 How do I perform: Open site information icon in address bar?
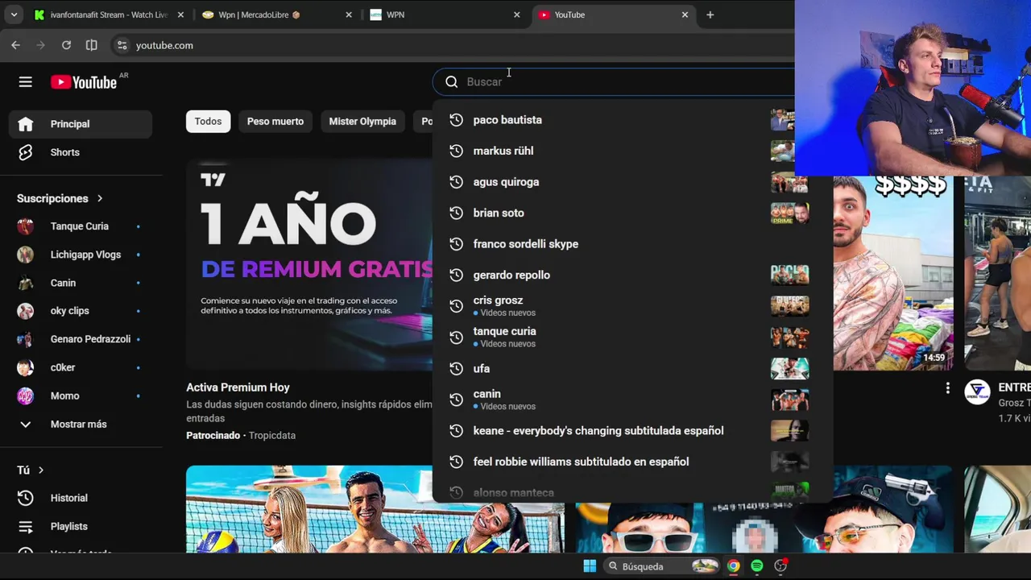122,45
